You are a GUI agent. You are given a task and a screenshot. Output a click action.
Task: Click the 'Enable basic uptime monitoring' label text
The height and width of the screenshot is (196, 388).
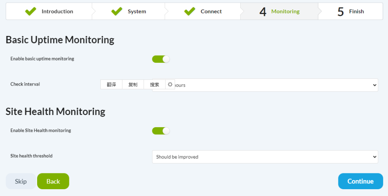pos(42,59)
